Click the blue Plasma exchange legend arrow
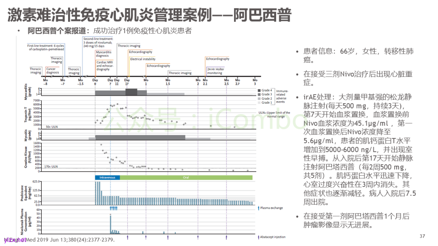The image size is (438, 246). (x=258, y=208)
